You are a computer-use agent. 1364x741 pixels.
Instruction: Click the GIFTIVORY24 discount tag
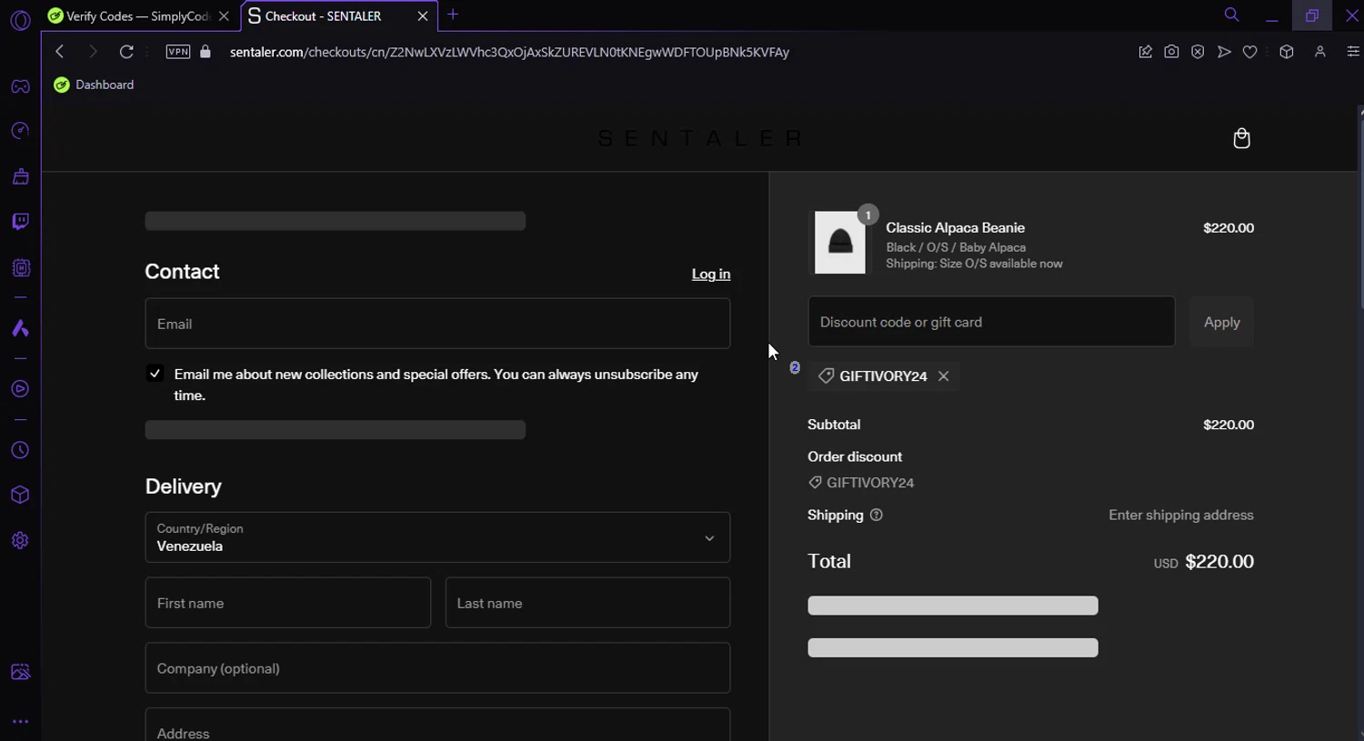tap(883, 376)
